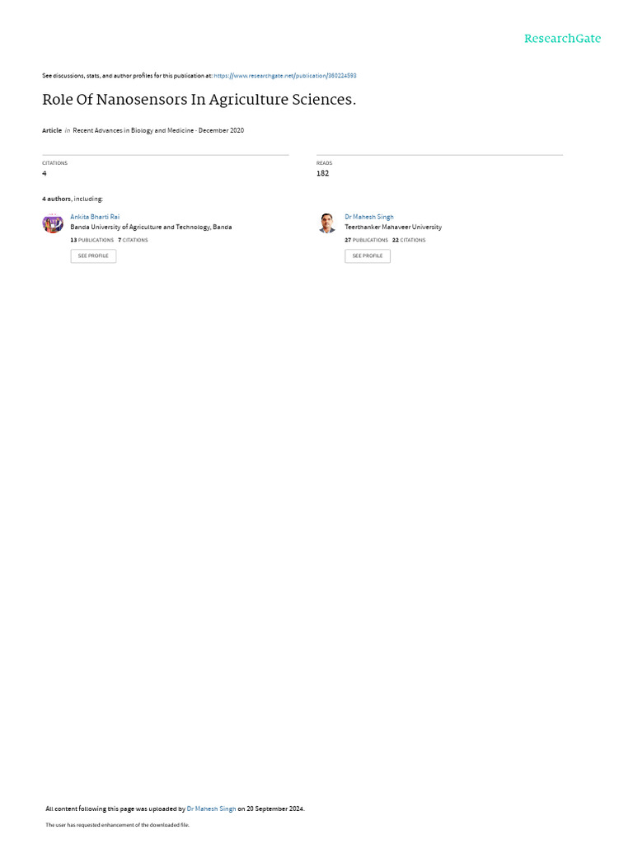This screenshot has width=633, height=844.
Task: Open Dr Mahesh Singh link in upload notice
Action: [211, 809]
